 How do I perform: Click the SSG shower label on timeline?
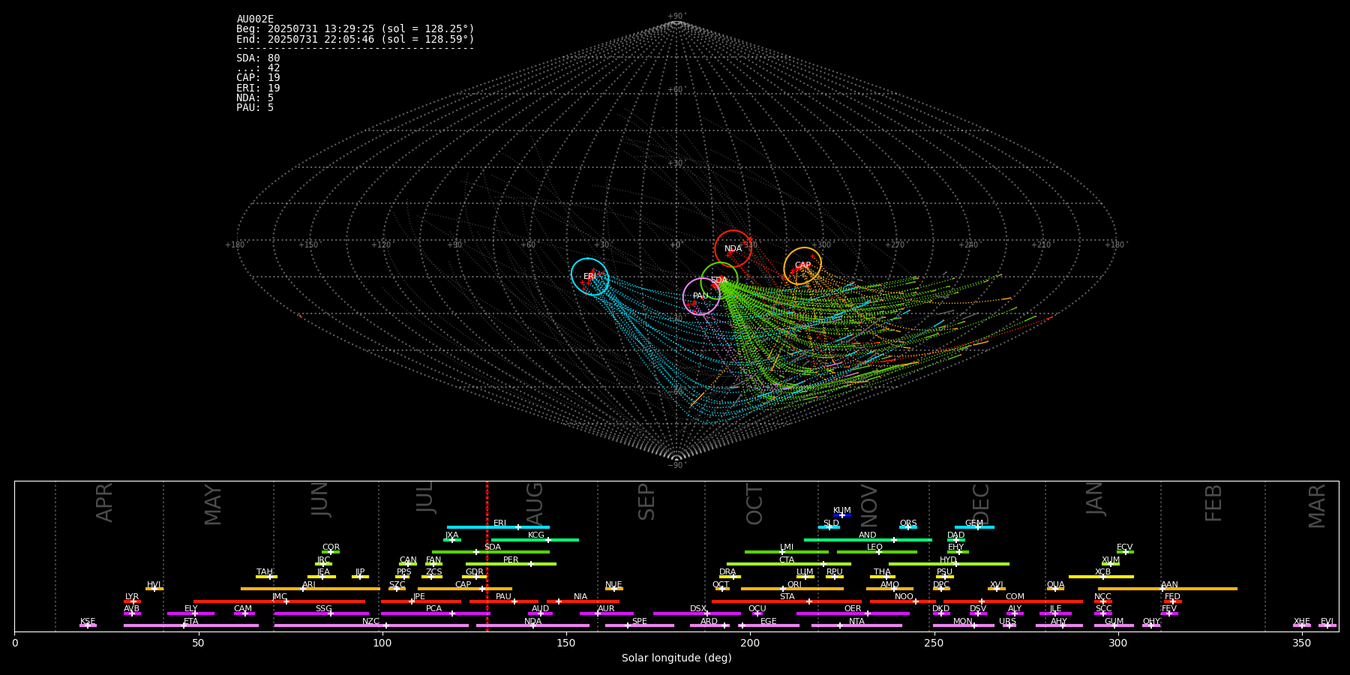pos(323,609)
